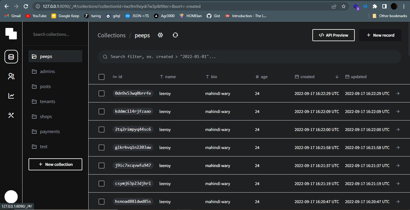Toggle the select-all checkbox in table header
Viewport: 410px width, 210px height.
tap(102, 77)
